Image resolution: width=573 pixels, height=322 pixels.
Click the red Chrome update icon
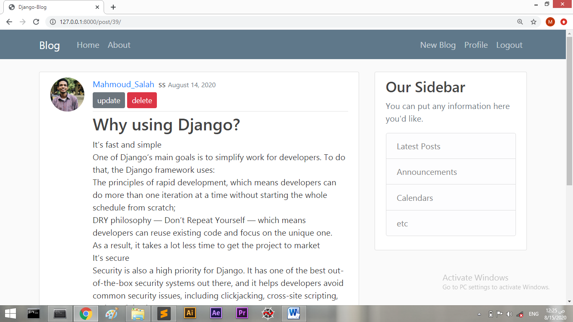[x=564, y=22]
